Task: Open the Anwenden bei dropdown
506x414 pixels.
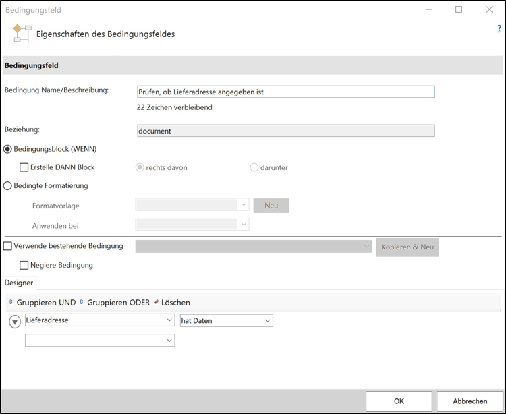Action: click(192, 225)
